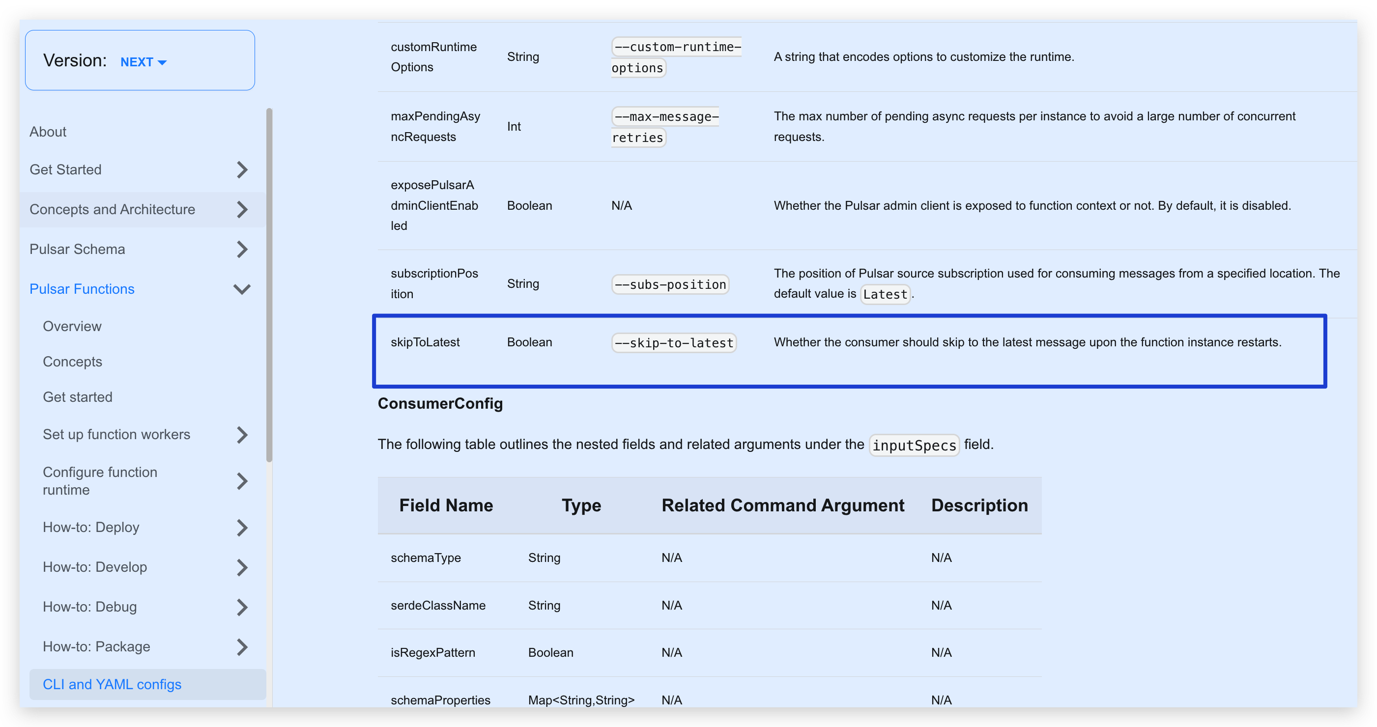Viewport: 1377px width, 727px height.
Task: Click the skipToLatest field name
Action: coord(426,342)
